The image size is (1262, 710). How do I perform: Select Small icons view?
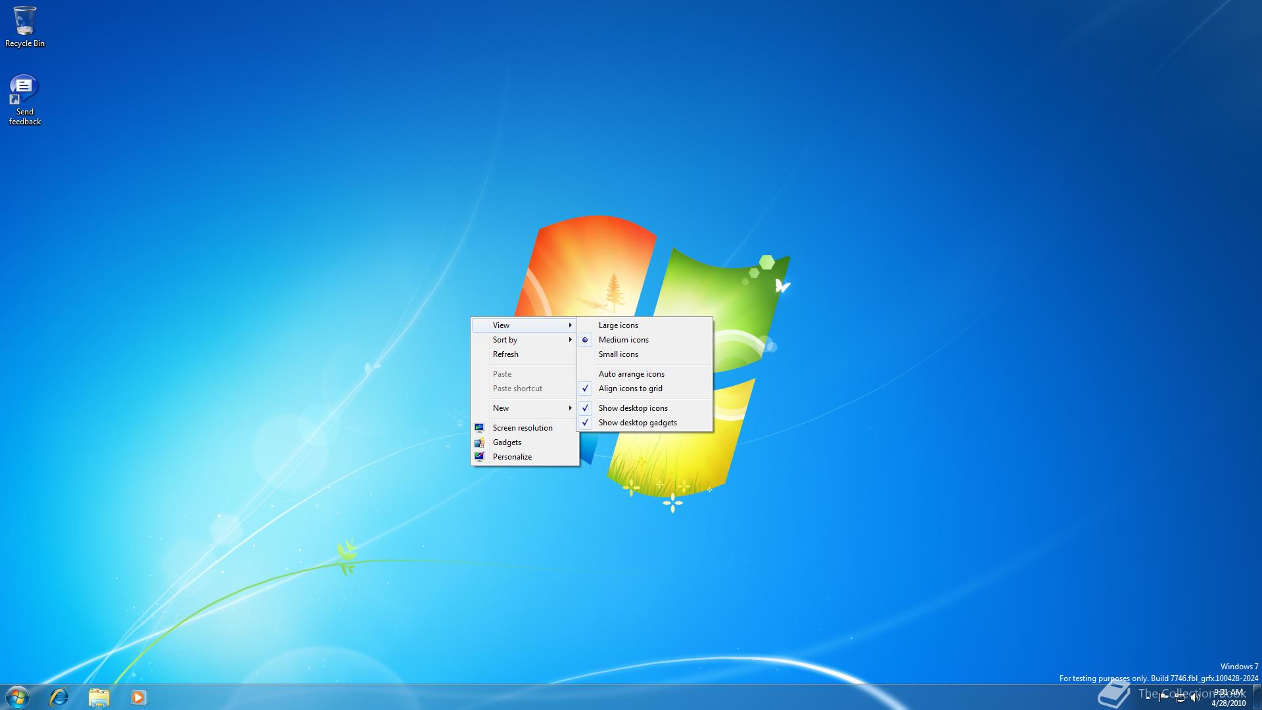pyautogui.click(x=645, y=354)
